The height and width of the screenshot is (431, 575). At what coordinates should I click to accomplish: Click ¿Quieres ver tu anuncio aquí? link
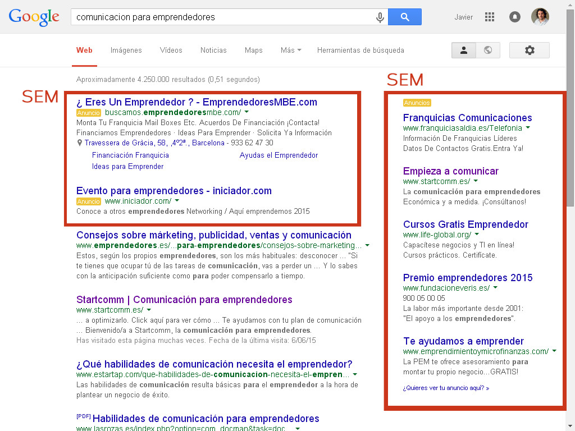(446, 388)
